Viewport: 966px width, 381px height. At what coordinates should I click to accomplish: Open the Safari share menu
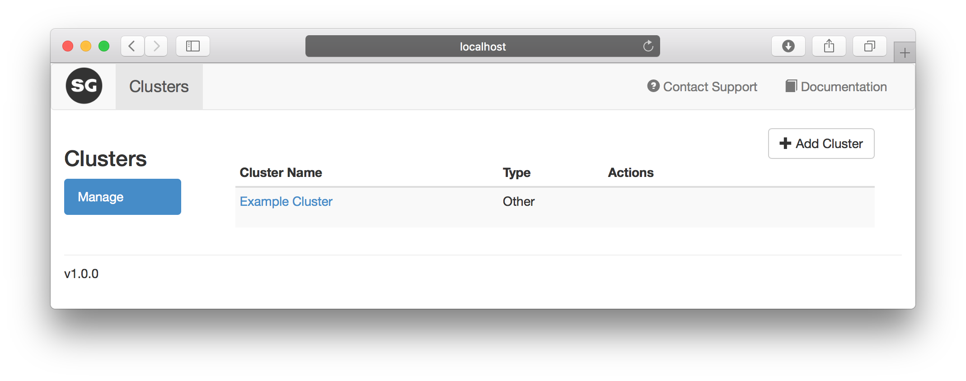pyautogui.click(x=829, y=46)
